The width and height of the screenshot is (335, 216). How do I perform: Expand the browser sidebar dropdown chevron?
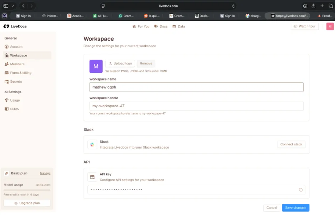click(x=13, y=6)
